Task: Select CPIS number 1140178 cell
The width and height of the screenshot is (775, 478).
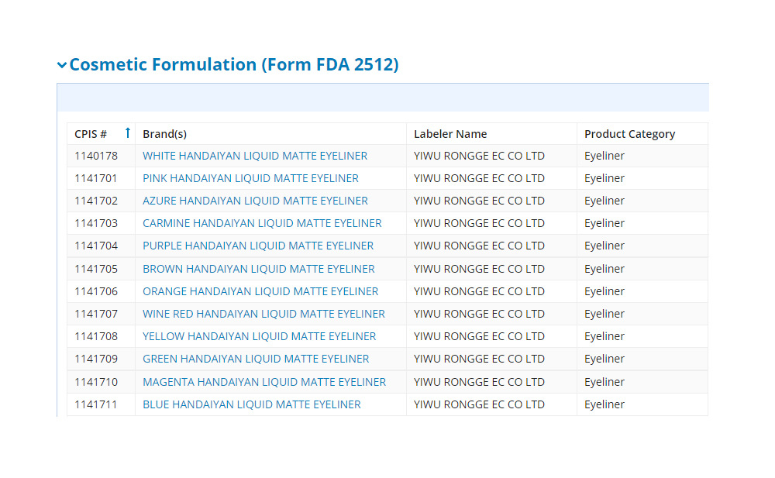Action: 96,156
